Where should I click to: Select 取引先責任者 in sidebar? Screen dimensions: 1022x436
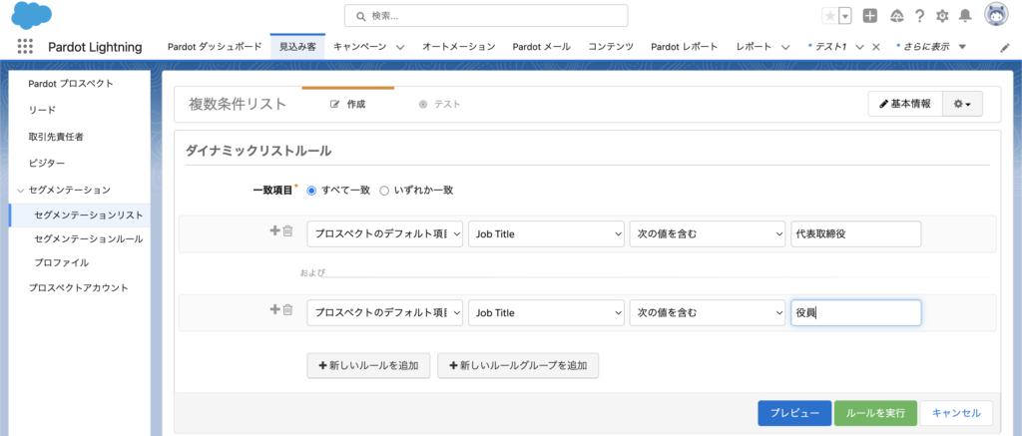[x=56, y=137]
